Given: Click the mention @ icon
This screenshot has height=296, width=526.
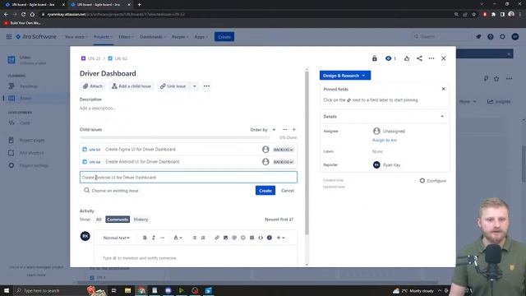Looking at the screenshot, I should [x=234, y=238].
